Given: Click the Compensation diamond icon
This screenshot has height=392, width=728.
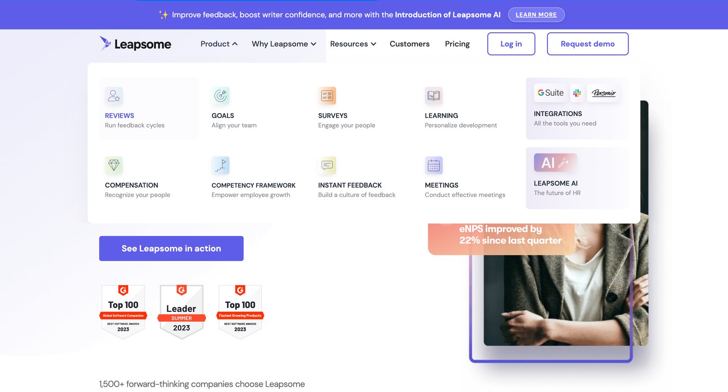Looking at the screenshot, I should (114, 165).
